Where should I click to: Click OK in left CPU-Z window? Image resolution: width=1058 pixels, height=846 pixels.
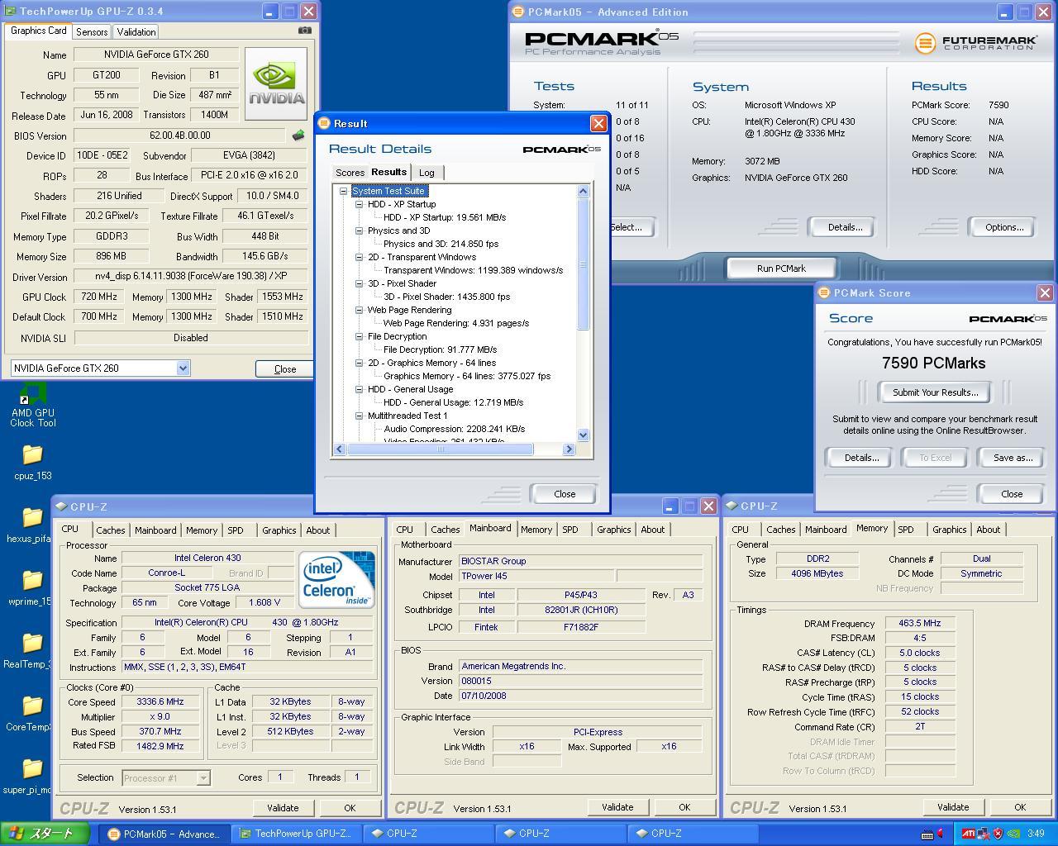[x=350, y=808]
